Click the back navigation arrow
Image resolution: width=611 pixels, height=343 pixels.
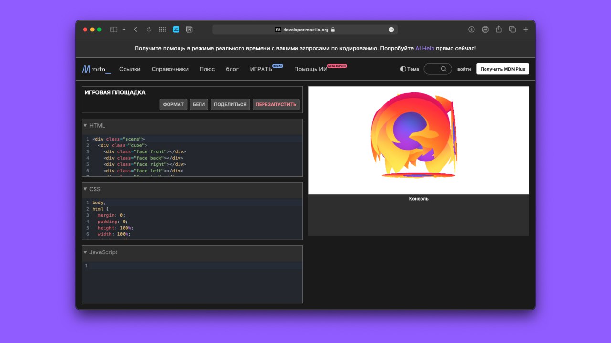coord(136,30)
